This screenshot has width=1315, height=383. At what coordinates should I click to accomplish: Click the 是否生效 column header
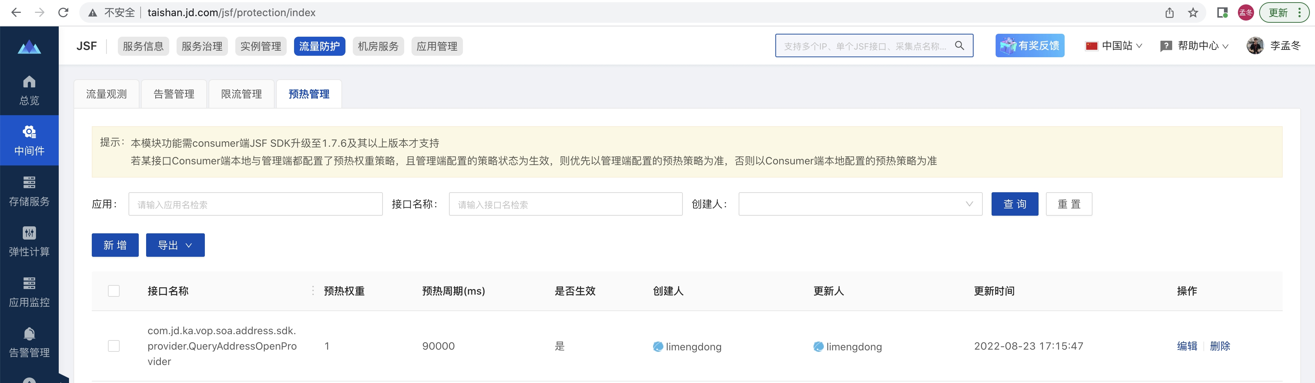[575, 291]
